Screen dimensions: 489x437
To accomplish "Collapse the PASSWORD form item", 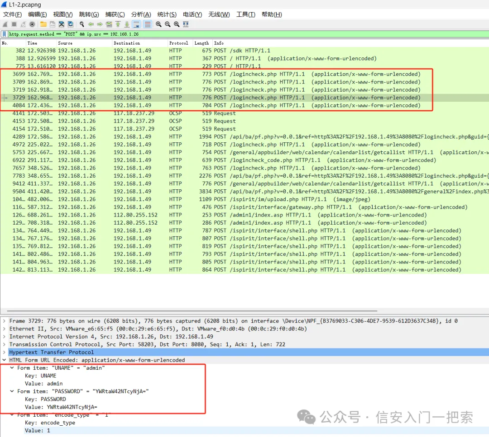I will click(12, 391).
